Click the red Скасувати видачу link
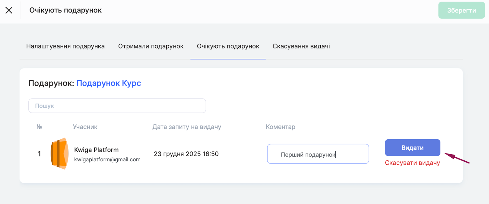Image resolution: width=489 pixels, height=204 pixels. tap(412, 163)
